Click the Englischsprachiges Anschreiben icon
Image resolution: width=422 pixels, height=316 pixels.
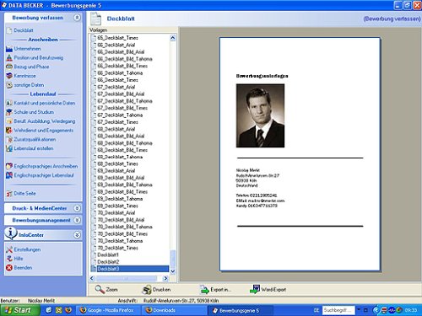click(9, 166)
